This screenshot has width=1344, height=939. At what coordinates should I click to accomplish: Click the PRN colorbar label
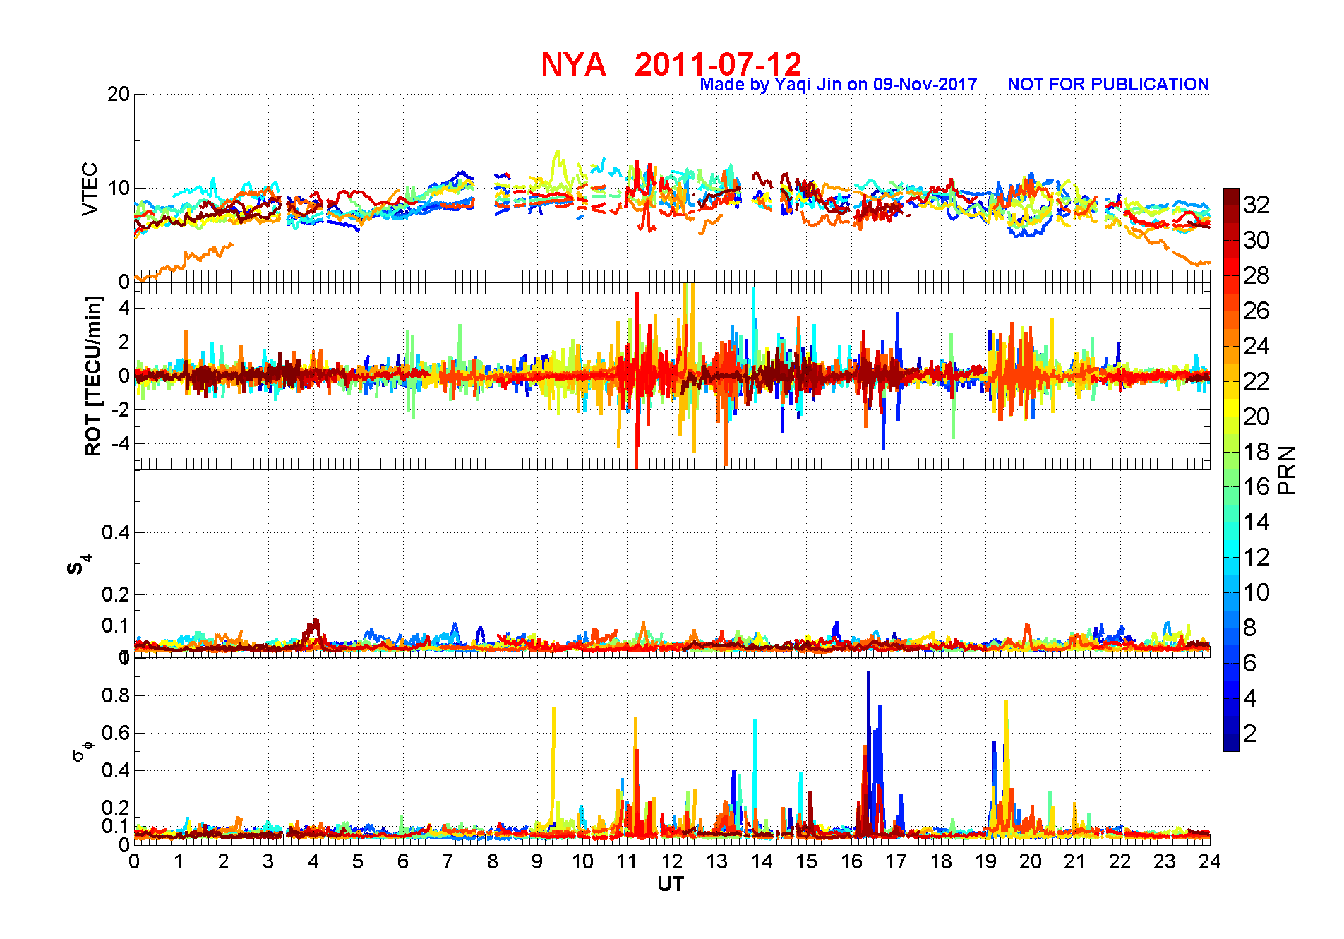point(1287,469)
